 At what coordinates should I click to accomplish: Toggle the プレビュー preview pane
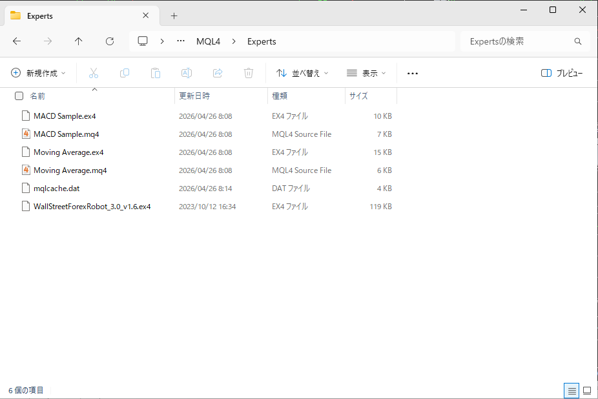tap(562, 73)
